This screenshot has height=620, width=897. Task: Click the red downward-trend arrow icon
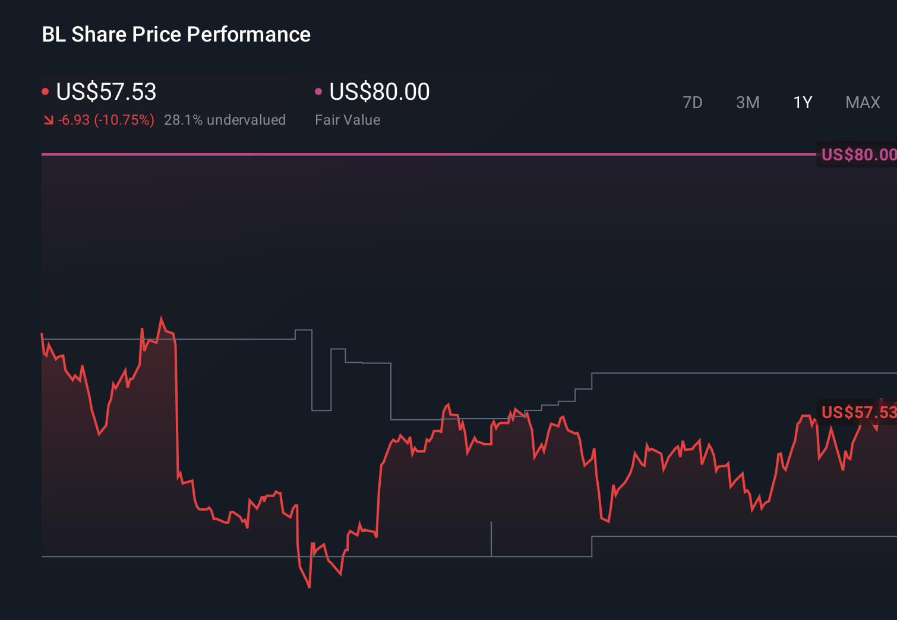point(49,120)
